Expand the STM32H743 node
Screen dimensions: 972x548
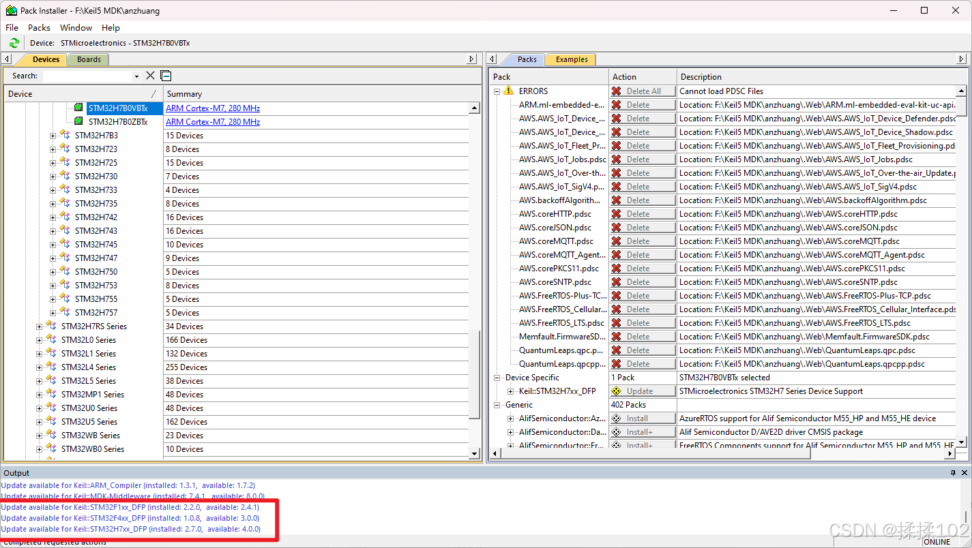click(x=53, y=230)
